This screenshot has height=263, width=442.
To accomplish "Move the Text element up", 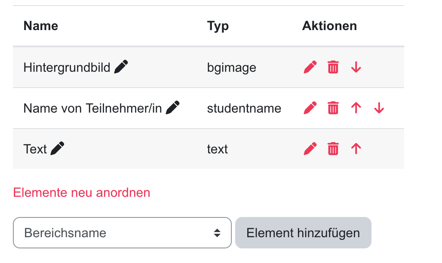I will [356, 149].
